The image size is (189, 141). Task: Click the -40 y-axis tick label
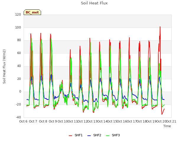coord(18,117)
